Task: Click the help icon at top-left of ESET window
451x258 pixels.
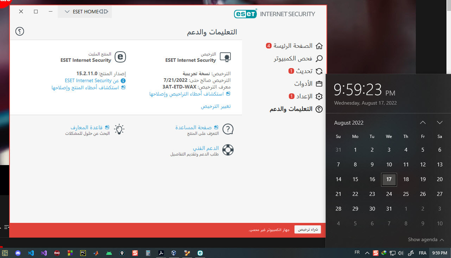Action: pos(20,31)
